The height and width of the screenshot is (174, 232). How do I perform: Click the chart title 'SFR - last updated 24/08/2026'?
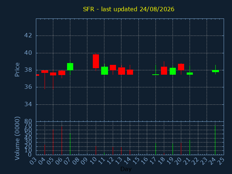(129, 9)
